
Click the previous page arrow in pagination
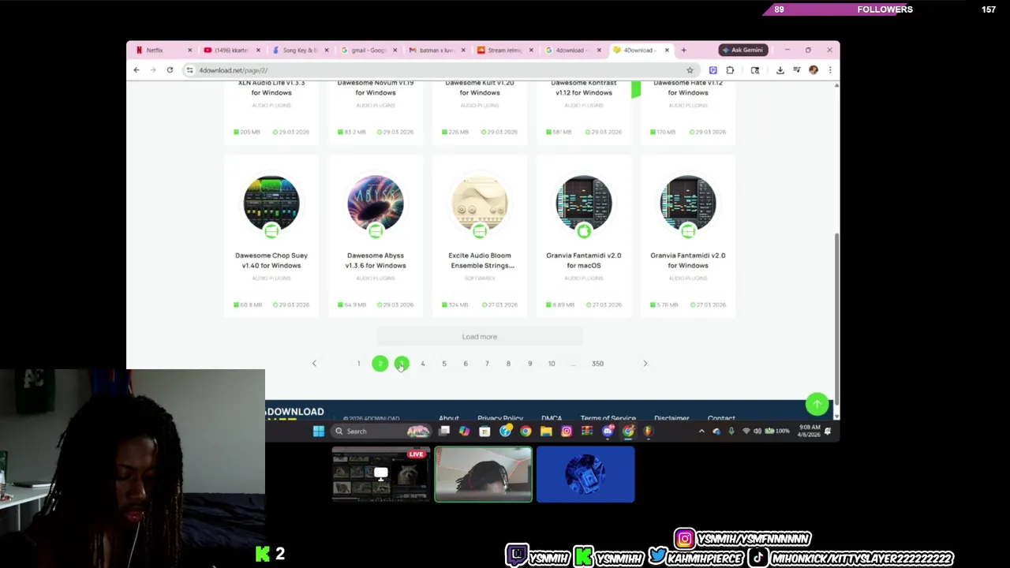314,364
